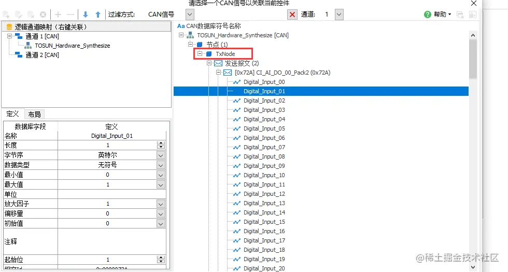The width and height of the screenshot is (508, 272).
Task: Open the 偏移里 dropdown arrow
Action: pos(161,213)
